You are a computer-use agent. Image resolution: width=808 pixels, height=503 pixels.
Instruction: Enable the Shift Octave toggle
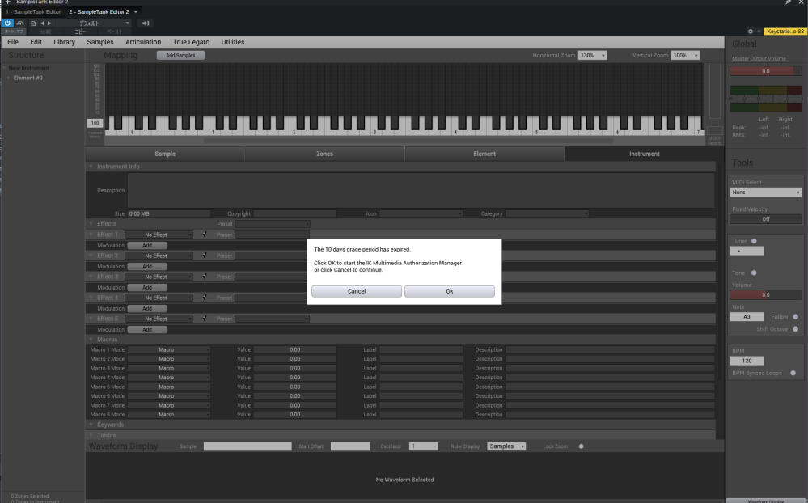pyautogui.click(x=796, y=329)
